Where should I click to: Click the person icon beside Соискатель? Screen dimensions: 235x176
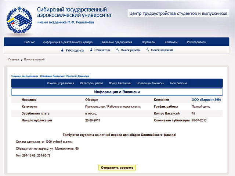point(91,50)
